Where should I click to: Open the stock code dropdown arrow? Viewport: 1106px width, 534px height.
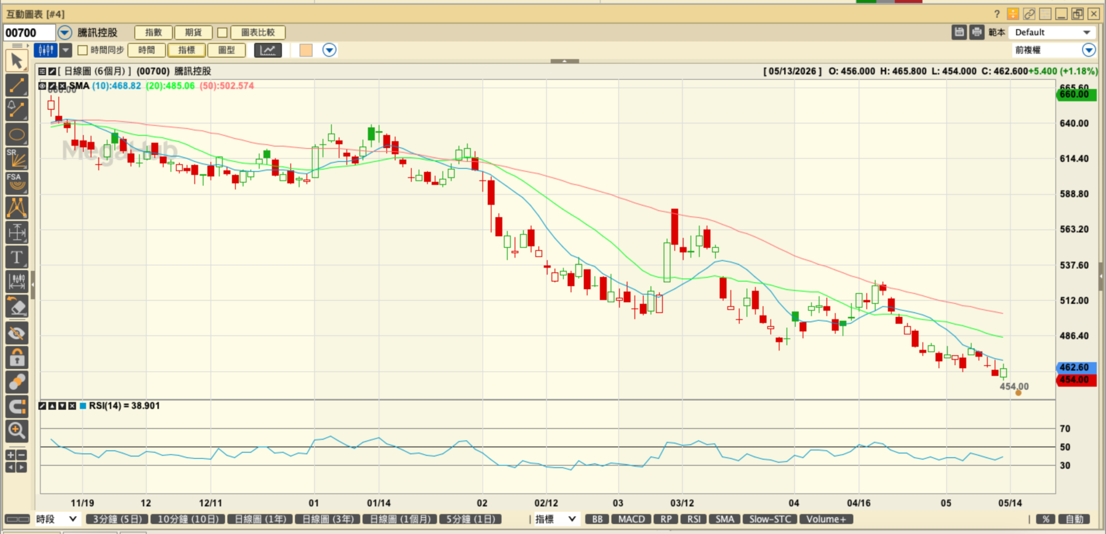point(65,32)
